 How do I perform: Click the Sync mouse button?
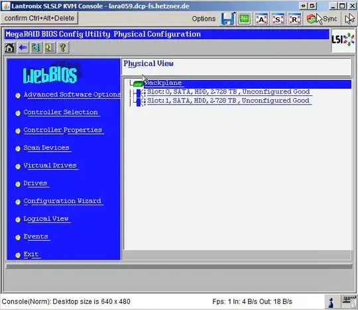(x=322, y=19)
